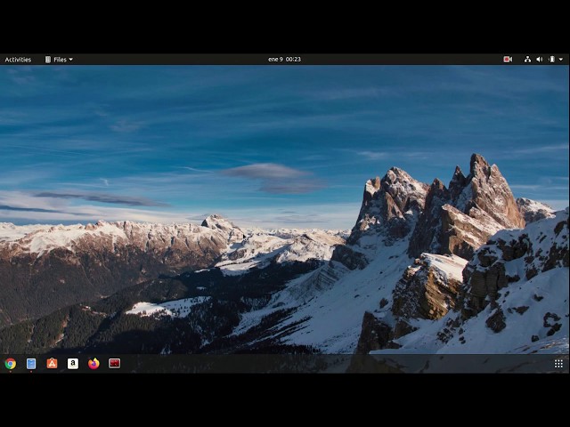The width and height of the screenshot is (570, 427).
Task: Expand the system menu arrow
Action: coord(561,60)
